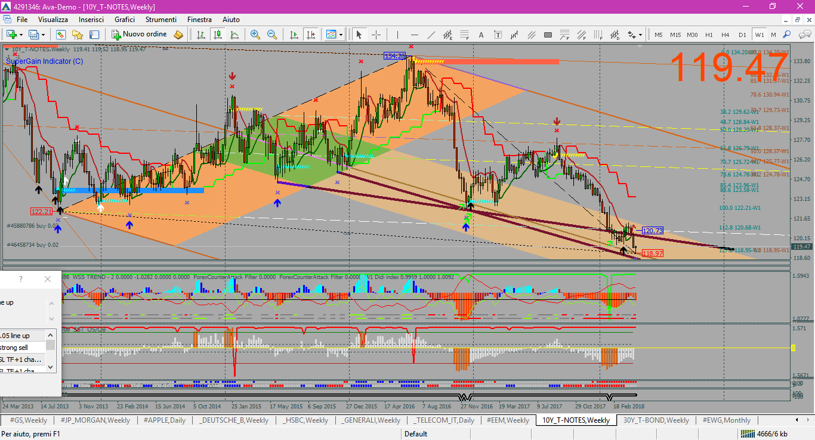Image resolution: width=815 pixels, height=440 pixels.
Task: Zoom in on the chart
Action: pos(255,35)
